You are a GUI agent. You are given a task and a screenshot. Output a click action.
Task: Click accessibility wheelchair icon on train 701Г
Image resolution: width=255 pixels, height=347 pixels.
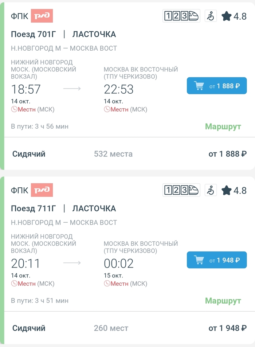click(x=211, y=16)
